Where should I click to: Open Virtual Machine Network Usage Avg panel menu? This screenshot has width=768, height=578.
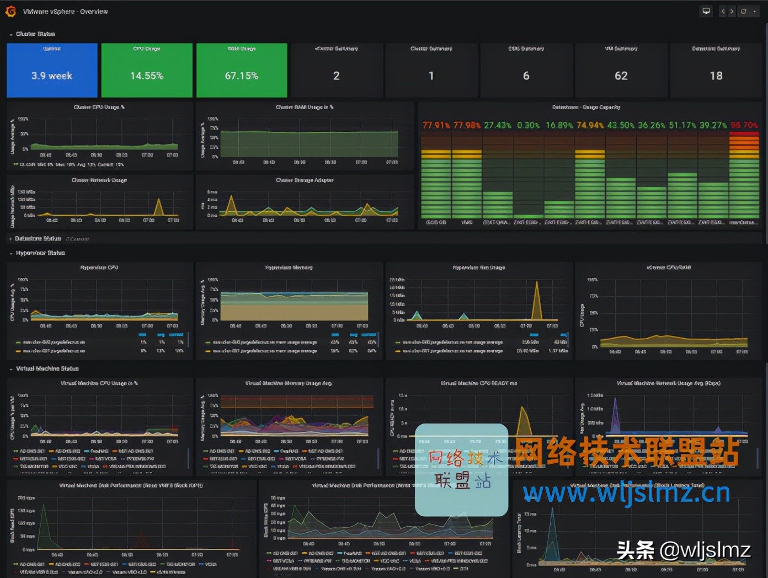point(669,383)
